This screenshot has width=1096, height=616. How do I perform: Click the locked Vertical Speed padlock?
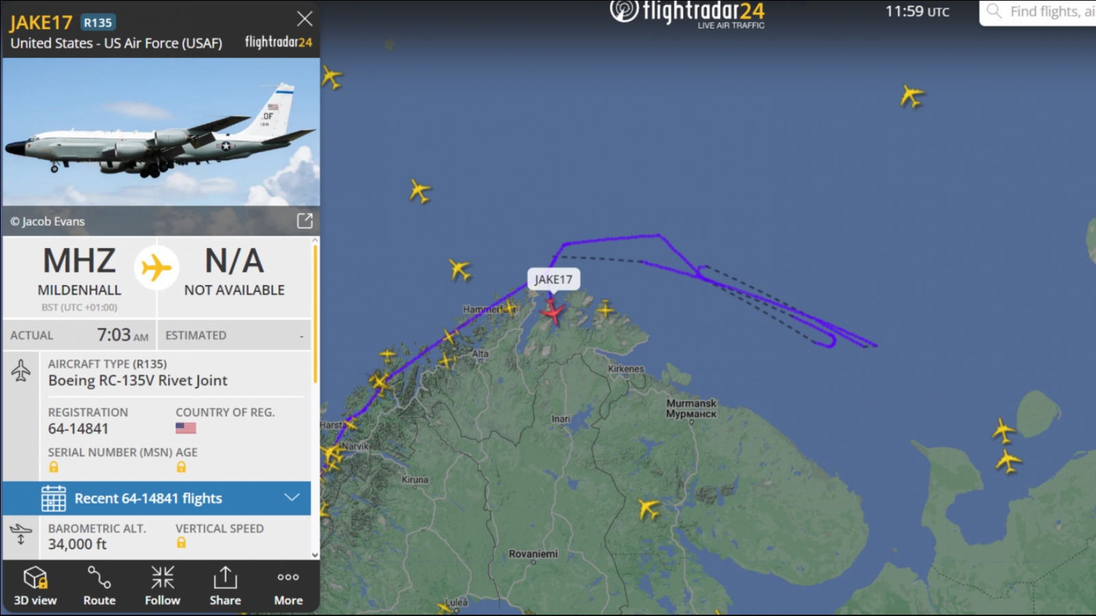181,542
